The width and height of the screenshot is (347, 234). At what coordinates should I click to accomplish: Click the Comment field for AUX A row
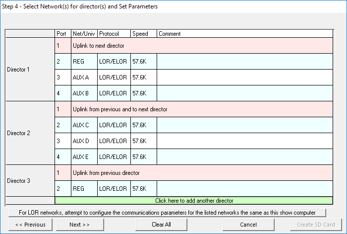click(244, 78)
